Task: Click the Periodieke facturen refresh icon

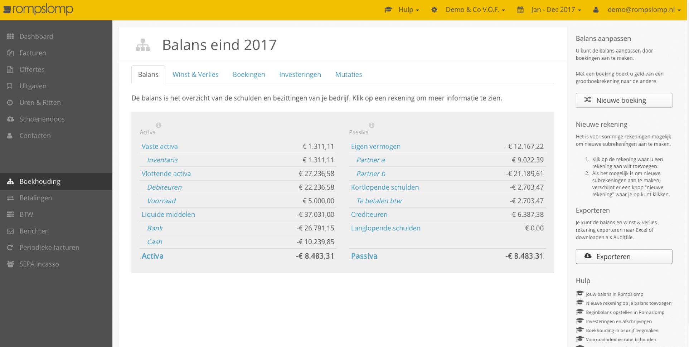Action: point(10,248)
